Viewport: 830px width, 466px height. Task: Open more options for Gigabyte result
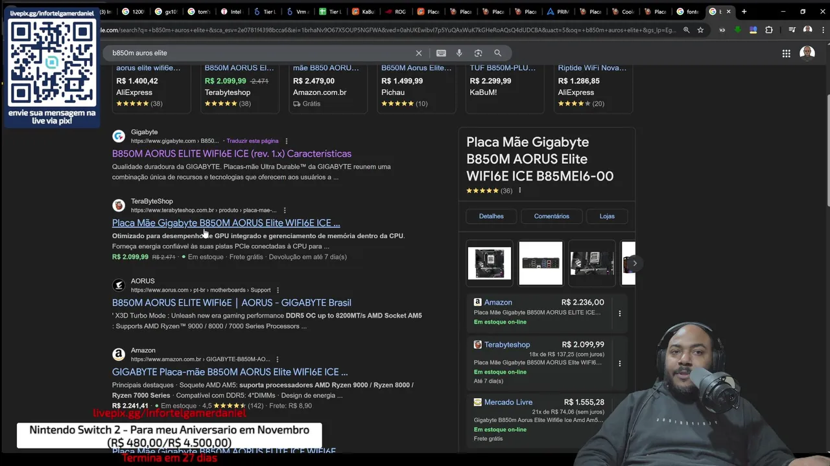(x=286, y=141)
